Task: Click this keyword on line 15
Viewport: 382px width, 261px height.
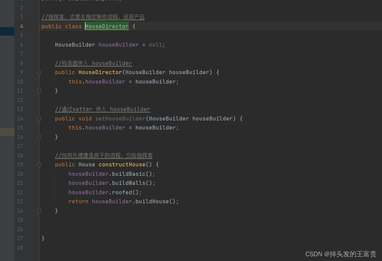Action: coord(75,128)
